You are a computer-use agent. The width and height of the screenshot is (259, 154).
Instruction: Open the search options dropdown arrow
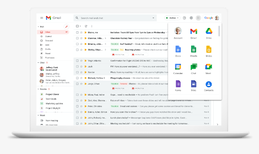(x=153, y=18)
